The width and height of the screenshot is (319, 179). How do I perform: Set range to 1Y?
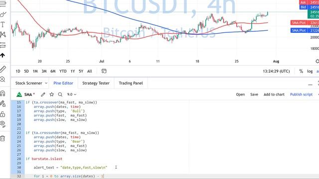73,71
